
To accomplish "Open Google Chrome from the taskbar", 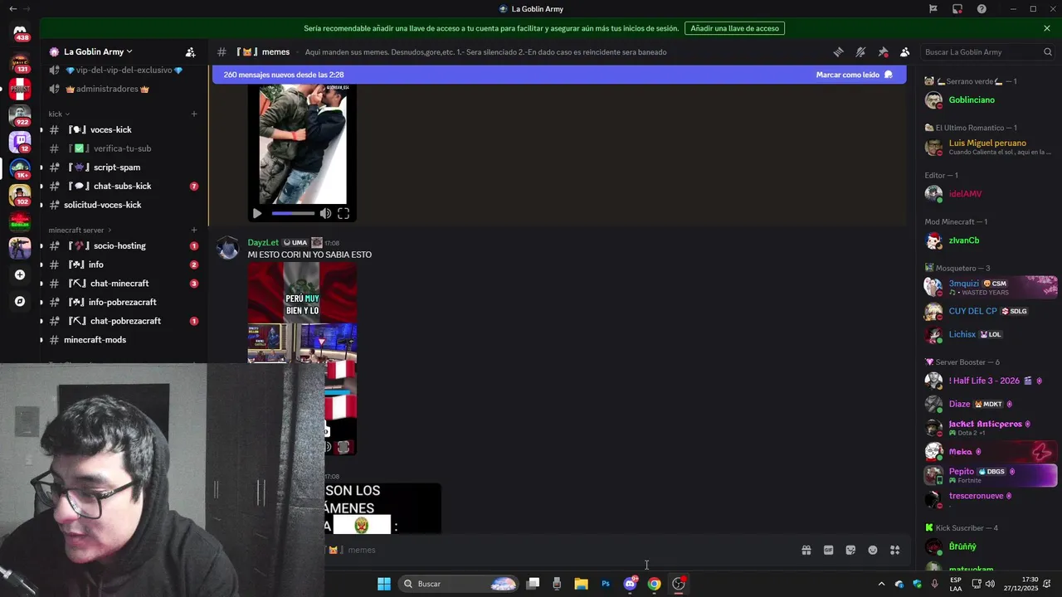I will point(654,584).
